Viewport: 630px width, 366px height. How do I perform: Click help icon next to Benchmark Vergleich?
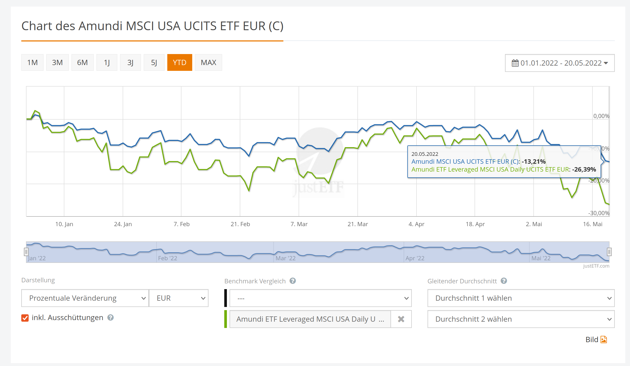(x=293, y=281)
